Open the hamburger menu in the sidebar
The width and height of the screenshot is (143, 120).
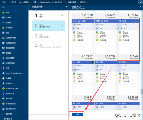(x=3, y=7)
